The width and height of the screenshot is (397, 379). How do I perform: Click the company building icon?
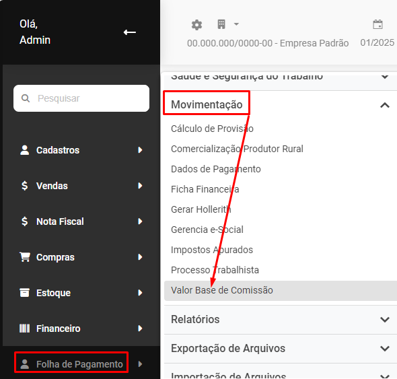(221, 24)
